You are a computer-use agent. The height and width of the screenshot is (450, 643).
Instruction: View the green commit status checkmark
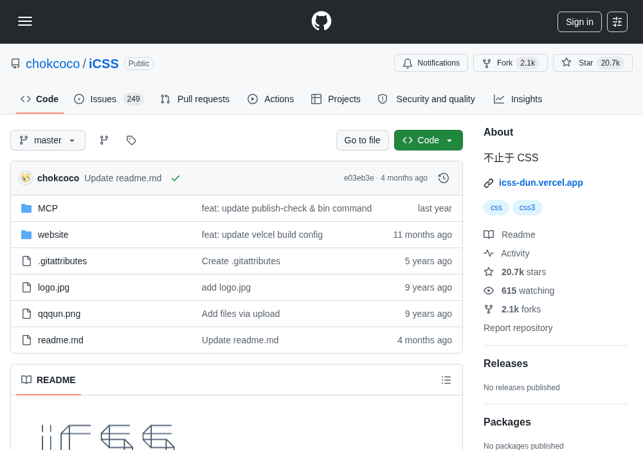176,178
